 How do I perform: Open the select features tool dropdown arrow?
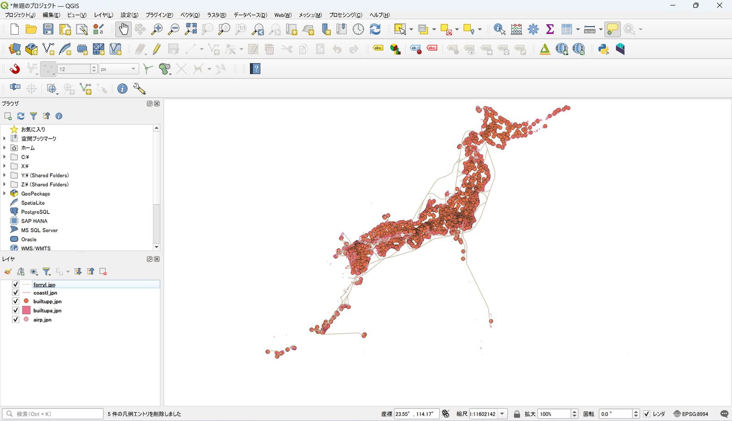point(411,29)
